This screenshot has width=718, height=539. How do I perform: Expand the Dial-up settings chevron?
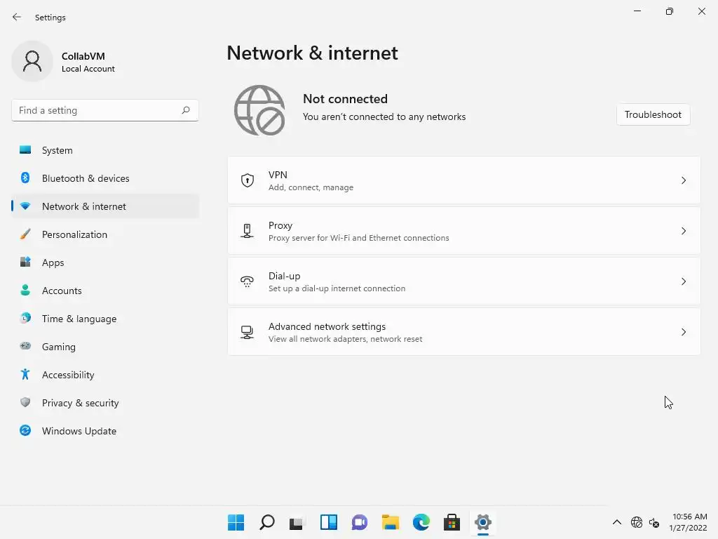[684, 281]
